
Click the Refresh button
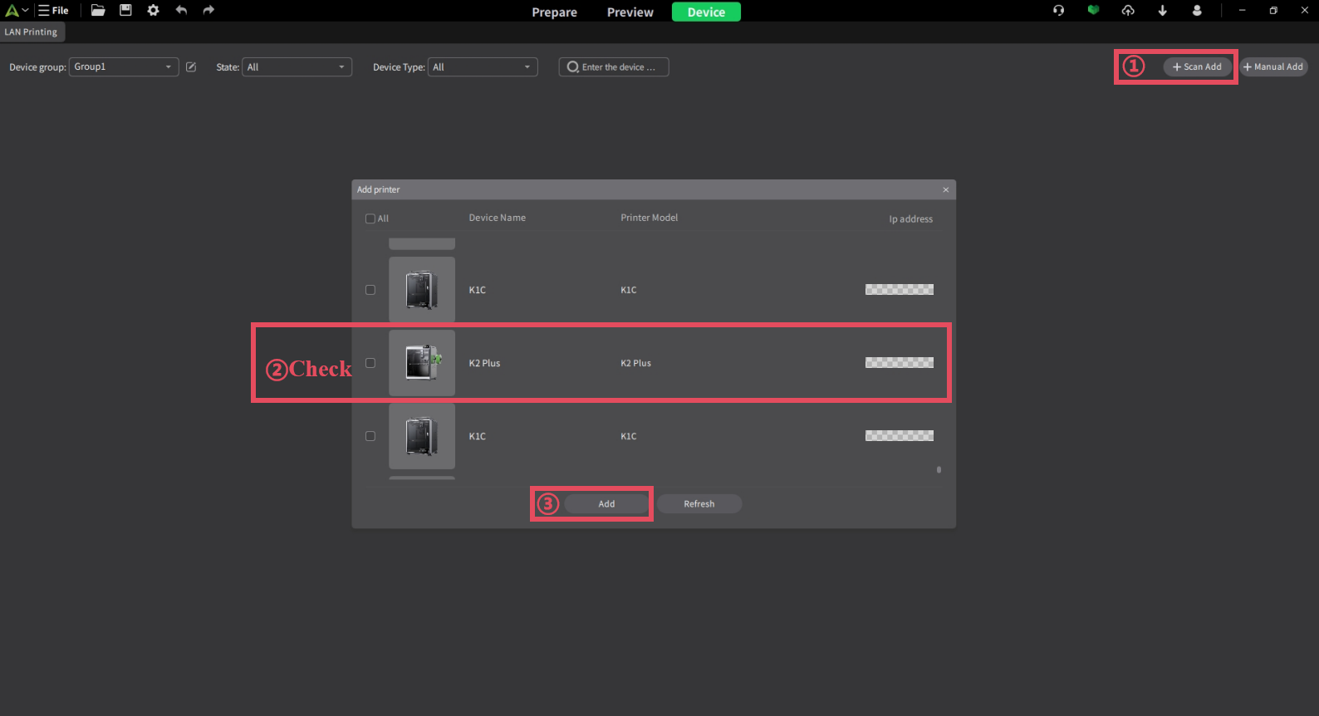point(699,504)
